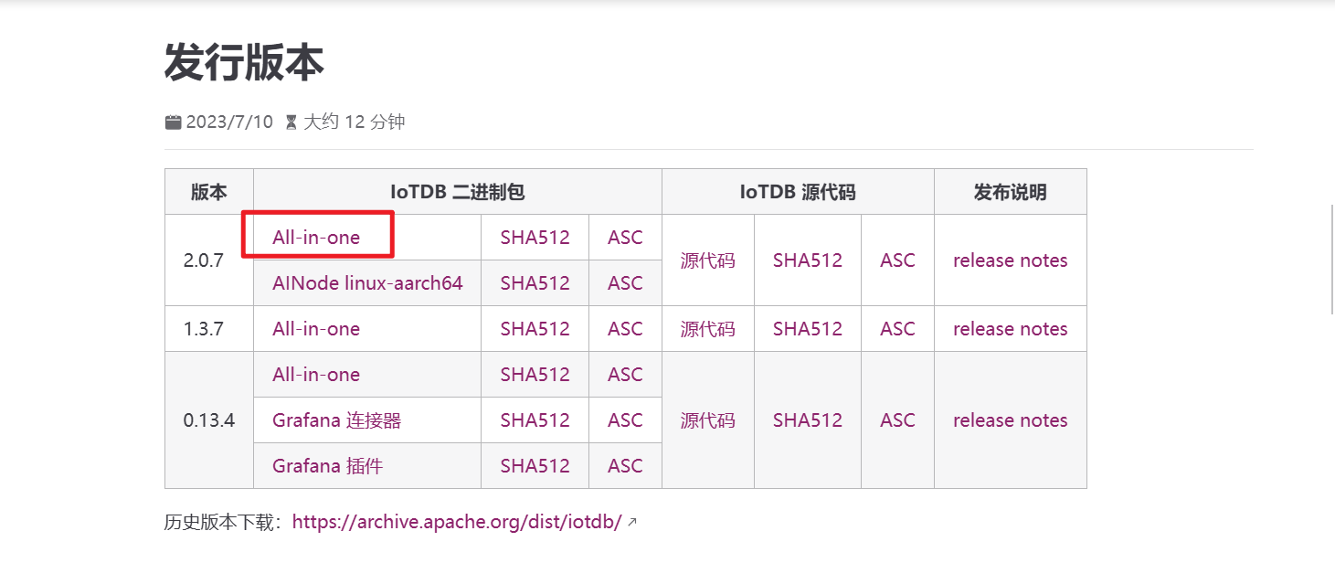Download the 1.3.7 All-in-one package

coord(316,329)
